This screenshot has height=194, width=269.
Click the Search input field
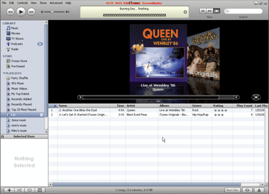[243, 11]
